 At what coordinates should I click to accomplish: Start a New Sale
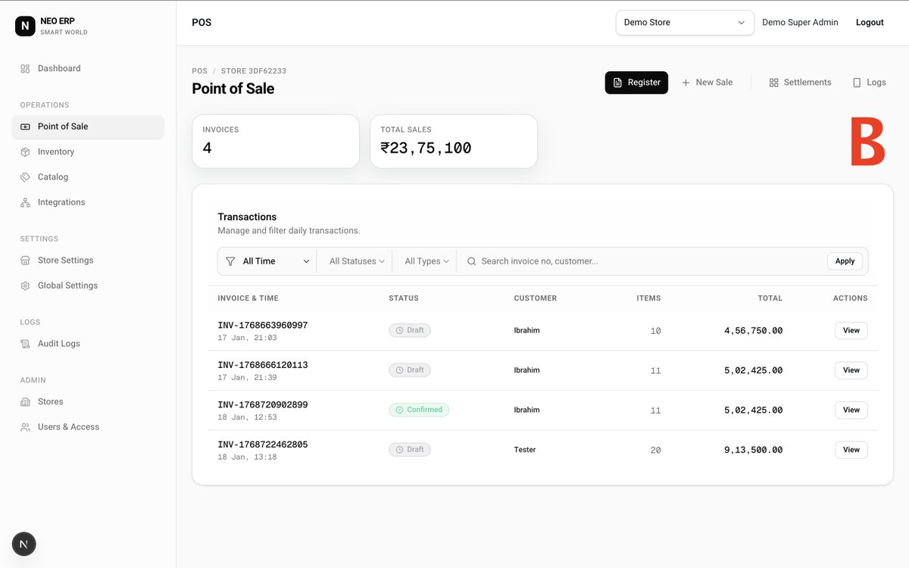pyautogui.click(x=708, y=83)
